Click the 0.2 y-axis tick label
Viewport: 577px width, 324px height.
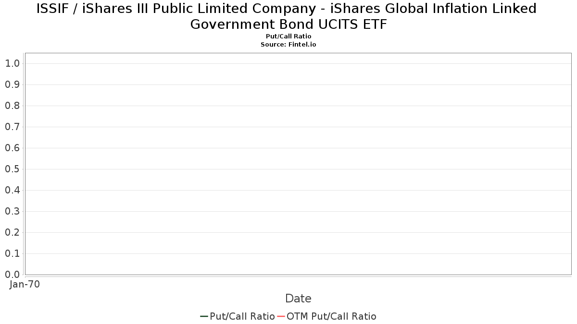coord(12,232)
